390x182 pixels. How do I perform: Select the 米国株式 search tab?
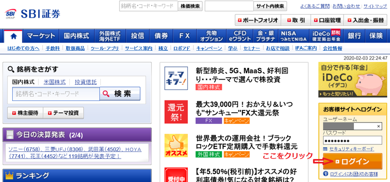[x=55, y=82]
